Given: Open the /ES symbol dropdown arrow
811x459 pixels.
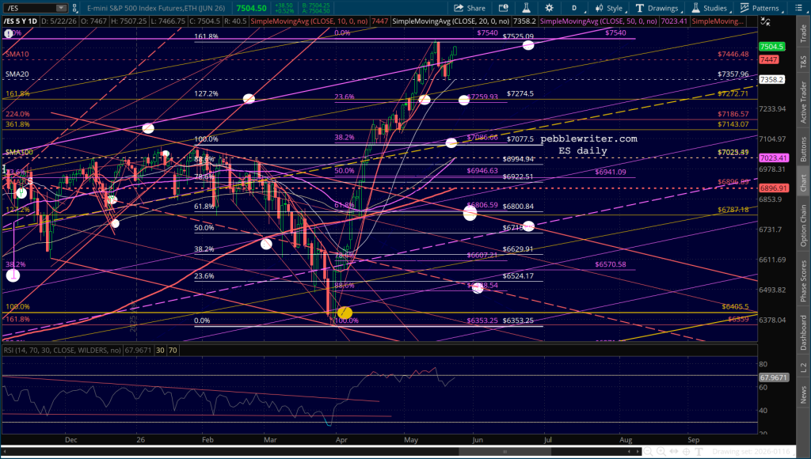Looking at the screenshot, I should [61, 8].
